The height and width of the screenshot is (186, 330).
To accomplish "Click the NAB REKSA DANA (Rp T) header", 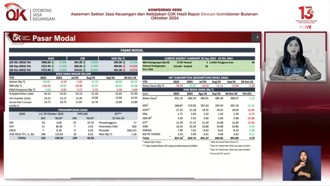I will 199,90.
